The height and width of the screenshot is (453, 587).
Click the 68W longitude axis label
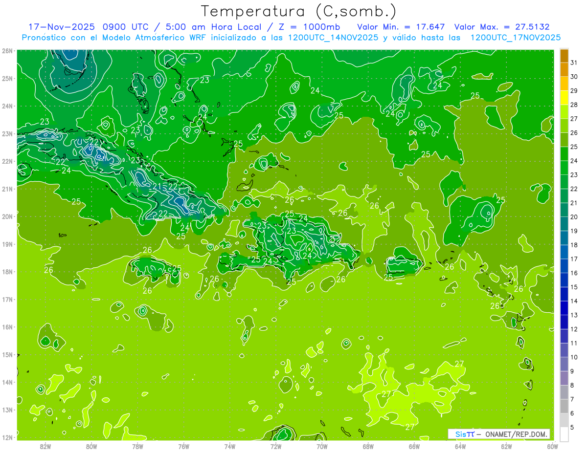(368, 446)
